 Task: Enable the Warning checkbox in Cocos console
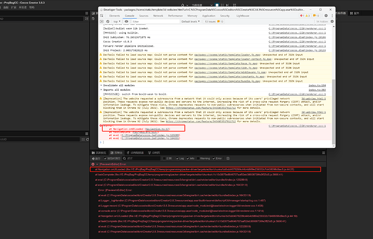click(x=198, y=158)
